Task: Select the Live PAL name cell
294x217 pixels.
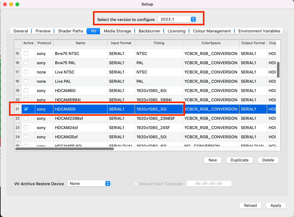Action: 80,81
